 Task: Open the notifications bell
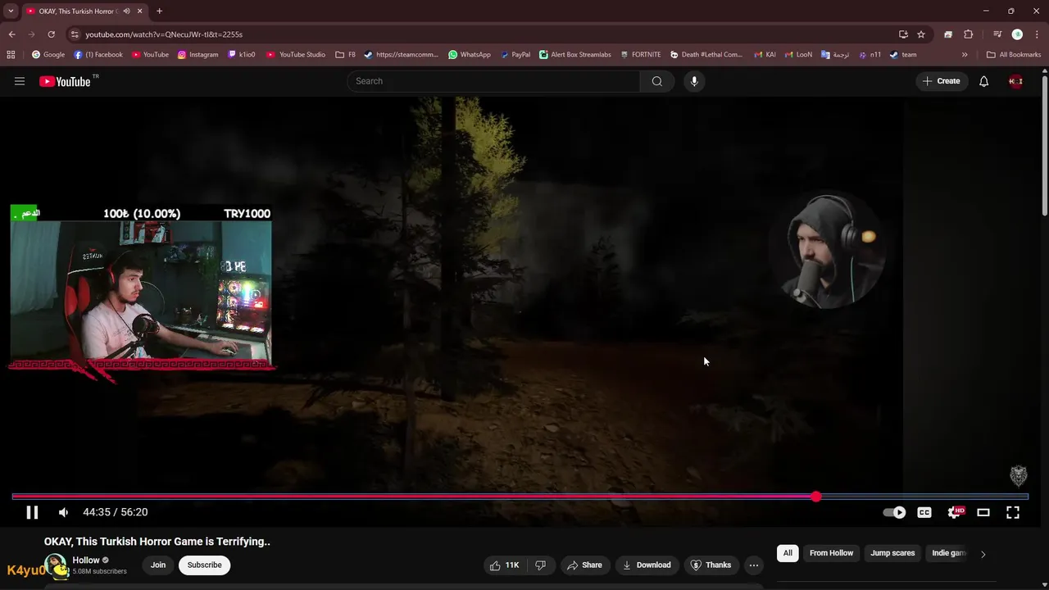[x=983, y=81]
